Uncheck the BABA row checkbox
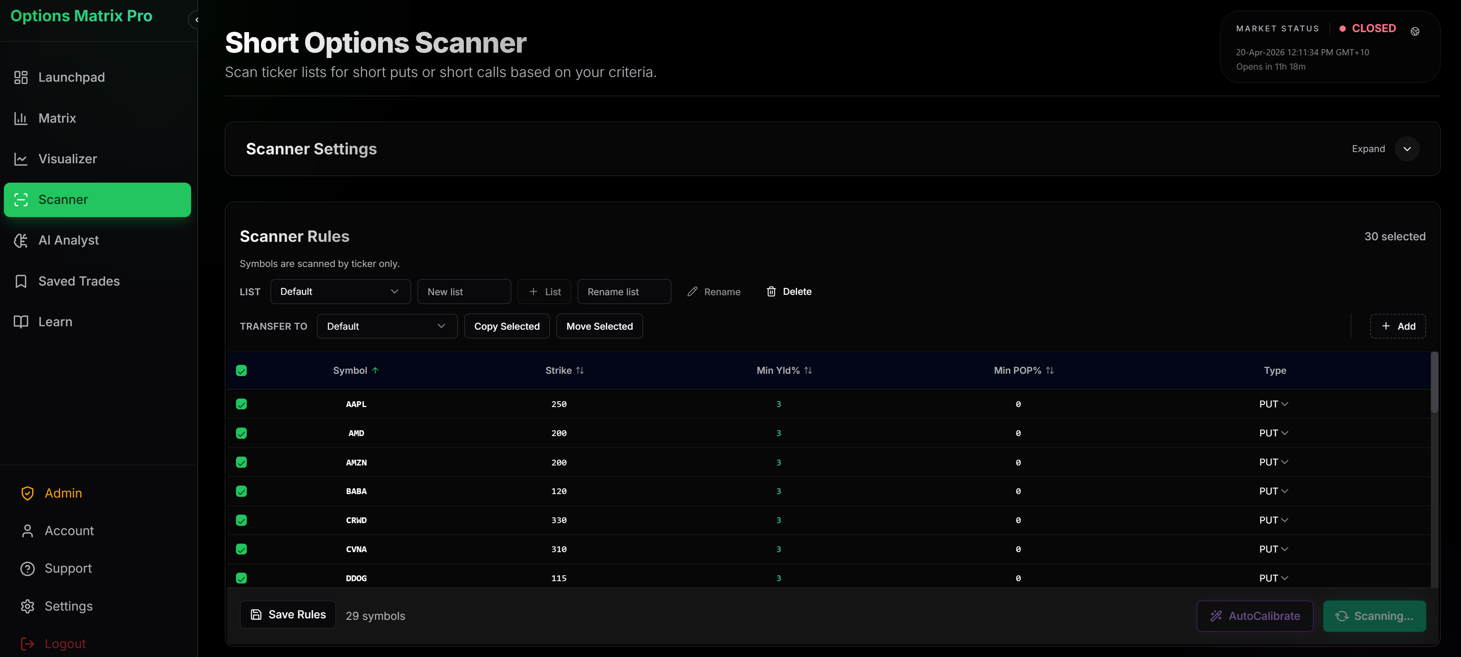Viewport: 1461px width, 657px height. pos(241,491)
